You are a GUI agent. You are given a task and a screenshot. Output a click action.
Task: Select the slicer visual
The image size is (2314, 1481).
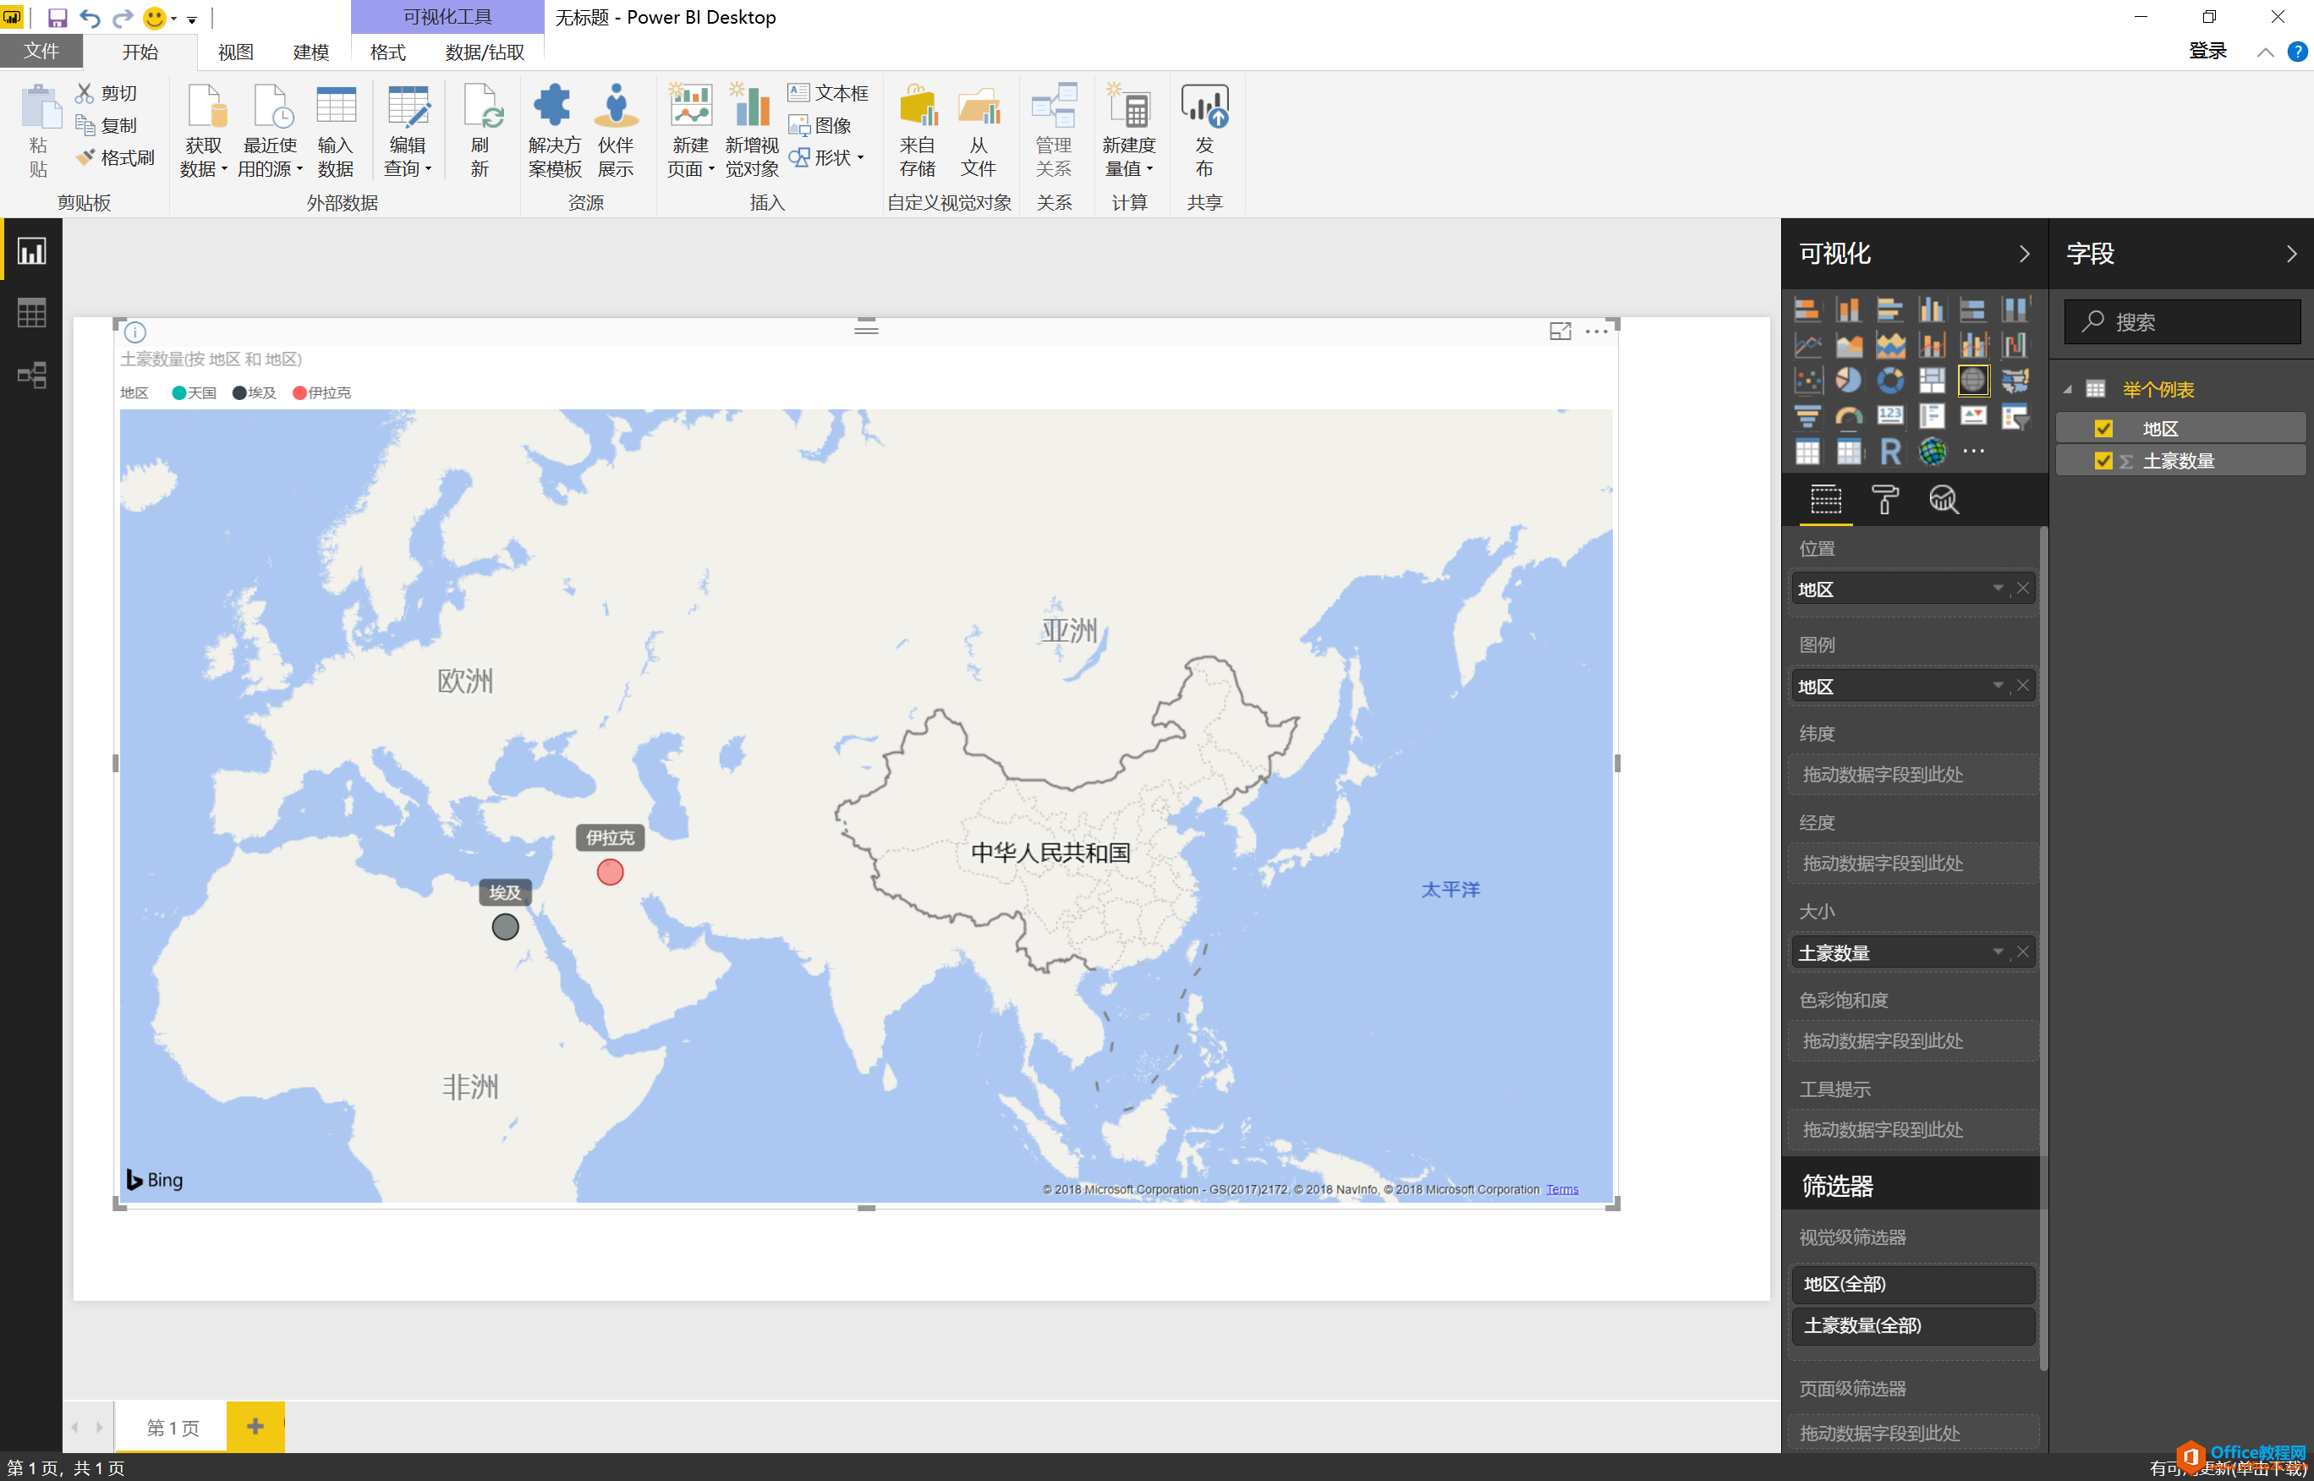click(2014, 416)
